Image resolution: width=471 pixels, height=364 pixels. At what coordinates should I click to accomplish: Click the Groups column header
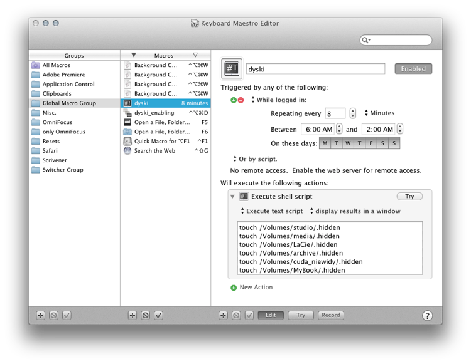(x=74, y=55)
